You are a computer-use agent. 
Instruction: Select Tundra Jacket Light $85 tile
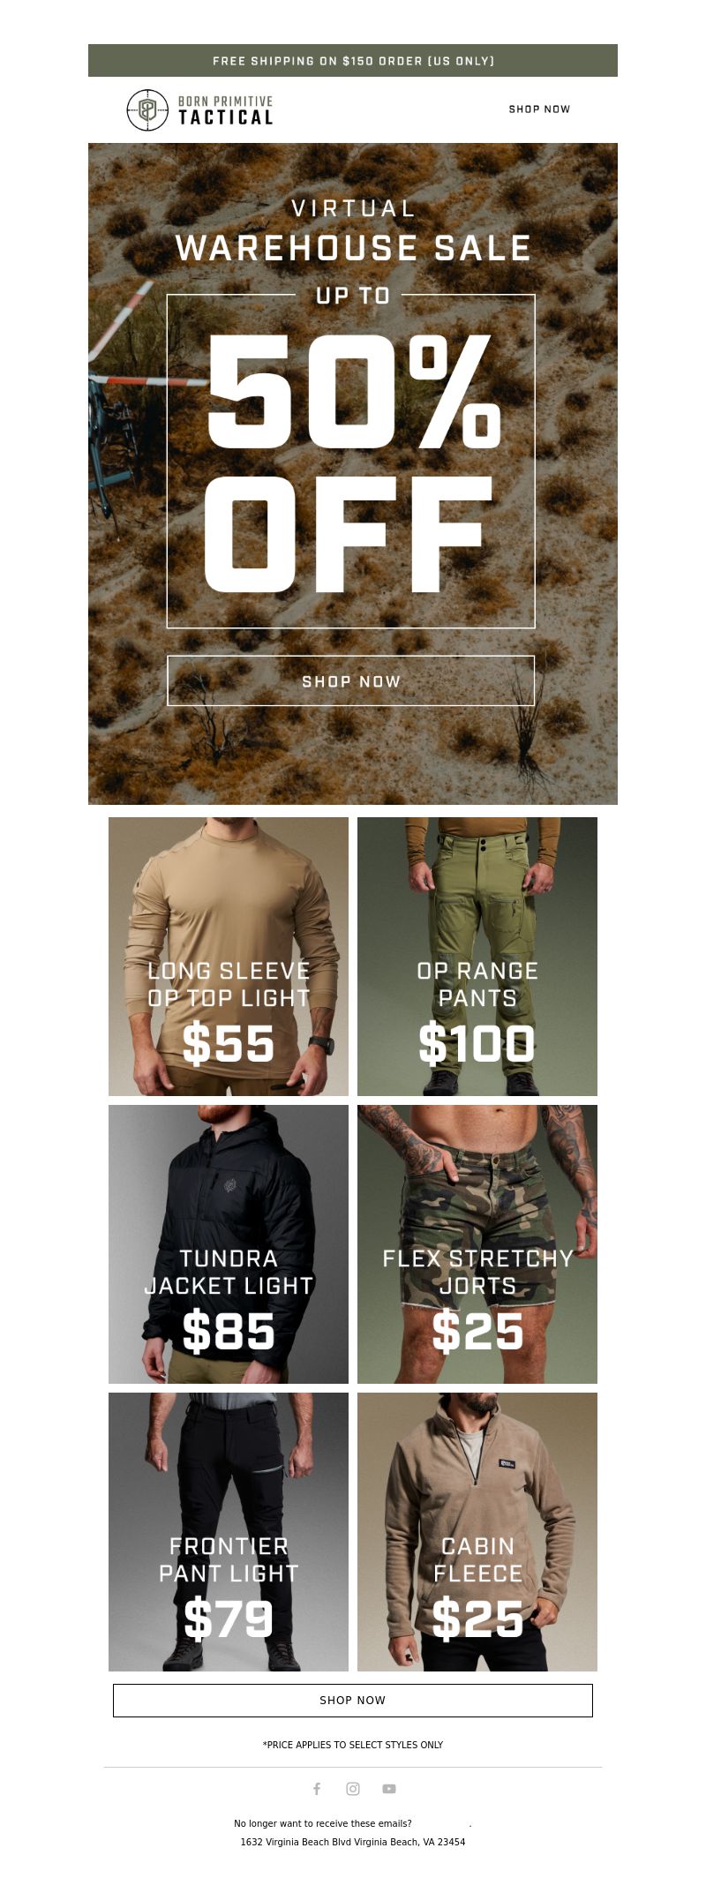click(229, 1243)
